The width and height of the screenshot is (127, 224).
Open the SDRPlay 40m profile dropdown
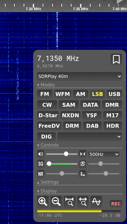click(x=80, y=76)
